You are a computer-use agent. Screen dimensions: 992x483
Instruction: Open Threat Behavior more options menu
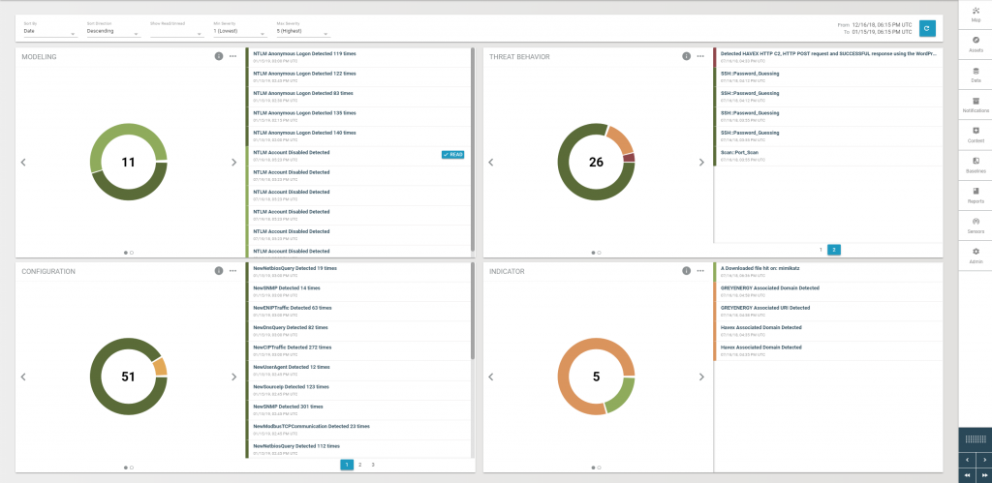700,56
